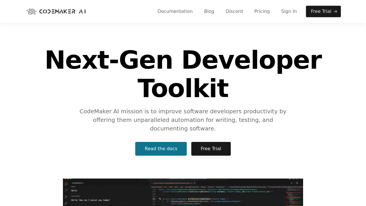Screen dimensions: 366x206
Task: Open the Documentation menu item
Action: click(175, 11)
